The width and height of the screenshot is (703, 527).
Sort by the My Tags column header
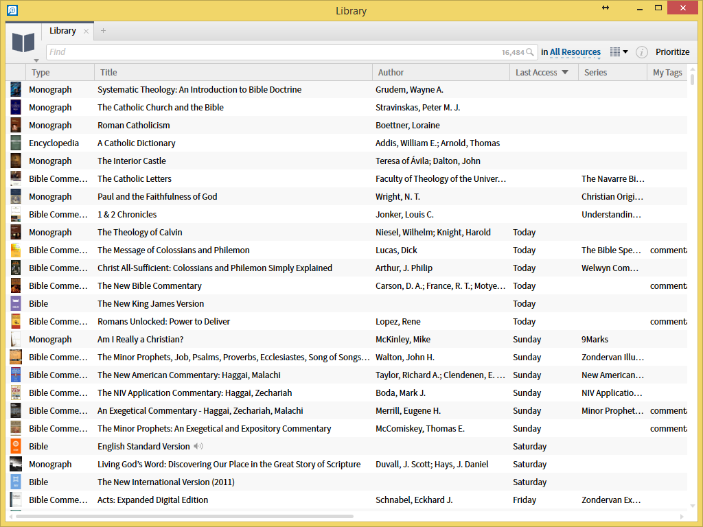pos(667,72)
